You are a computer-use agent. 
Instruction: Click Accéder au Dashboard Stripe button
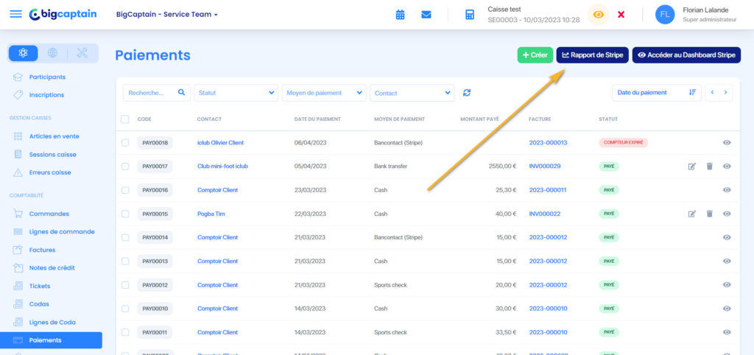pos(686,55)
